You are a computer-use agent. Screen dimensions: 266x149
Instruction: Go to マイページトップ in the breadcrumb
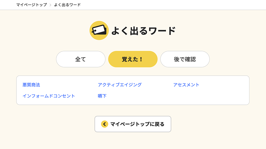tap(31, 5)
